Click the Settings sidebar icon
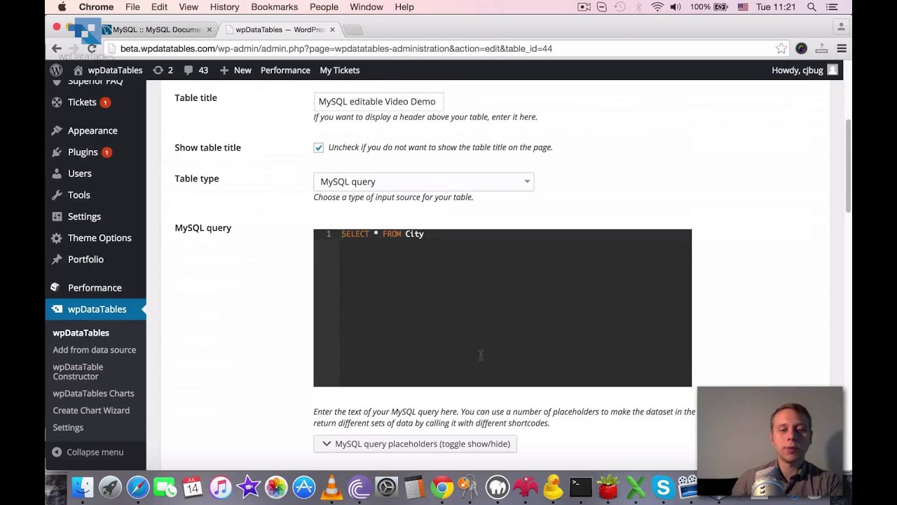 (57, 217)
